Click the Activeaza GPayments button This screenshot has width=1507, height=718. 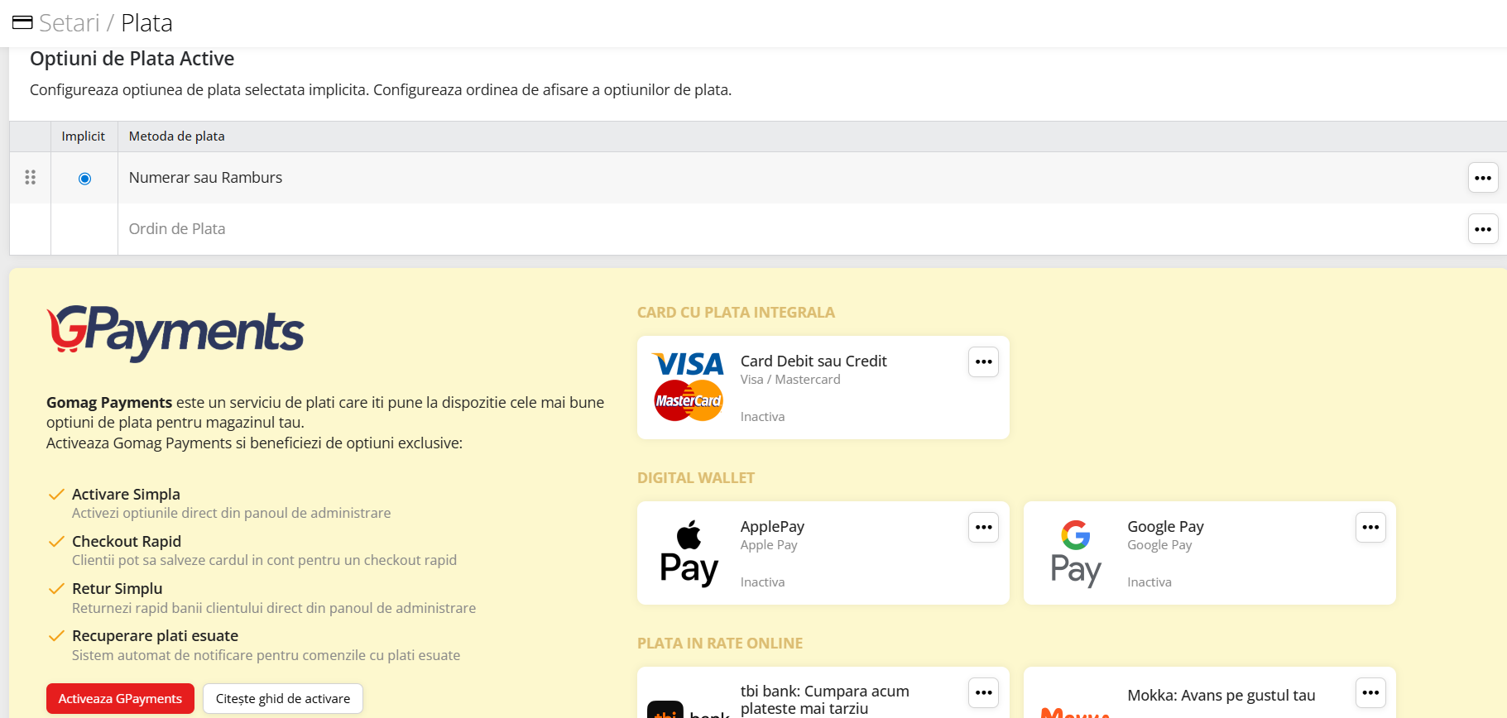coord(120,699)
